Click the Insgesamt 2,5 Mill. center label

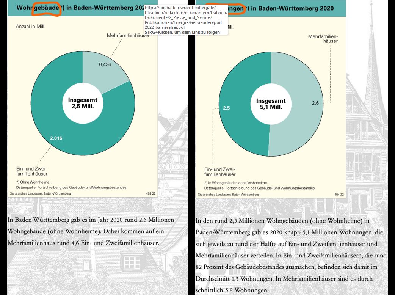(x=82, y=104)
